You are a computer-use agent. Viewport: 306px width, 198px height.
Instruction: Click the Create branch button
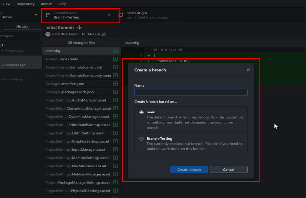click(189, 169)
